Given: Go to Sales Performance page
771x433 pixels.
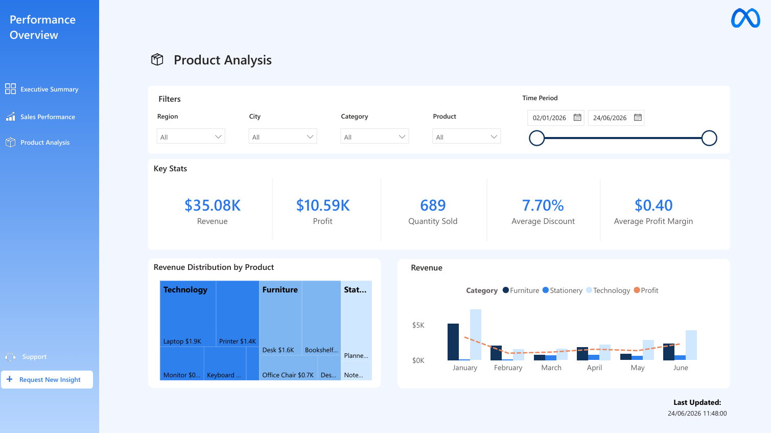Looking at the screenshot, I should tap(48, 117).
